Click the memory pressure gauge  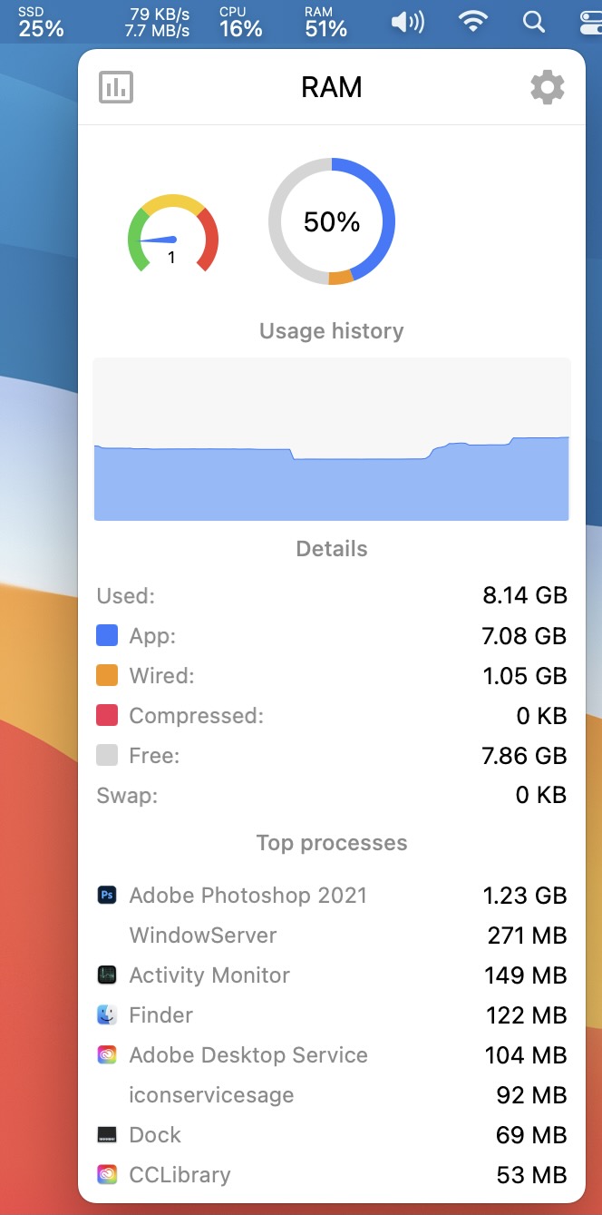tap(172, 235)
